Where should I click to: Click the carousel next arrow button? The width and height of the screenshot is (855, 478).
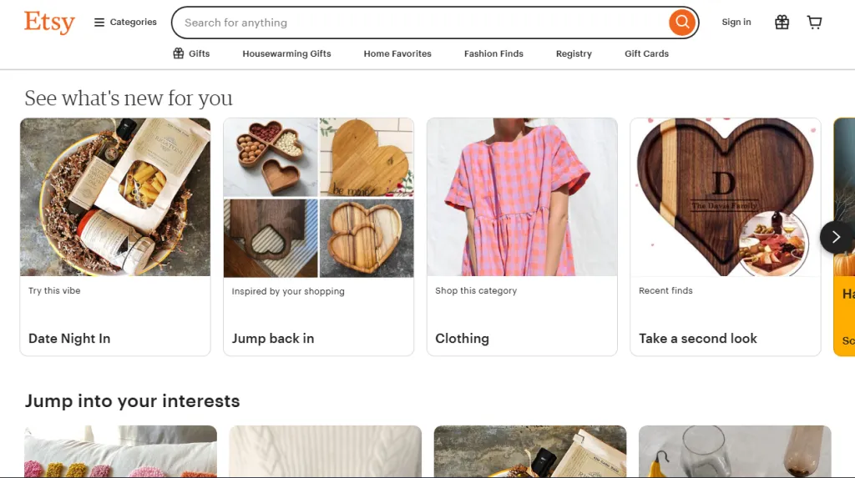(x=835, y=237)
